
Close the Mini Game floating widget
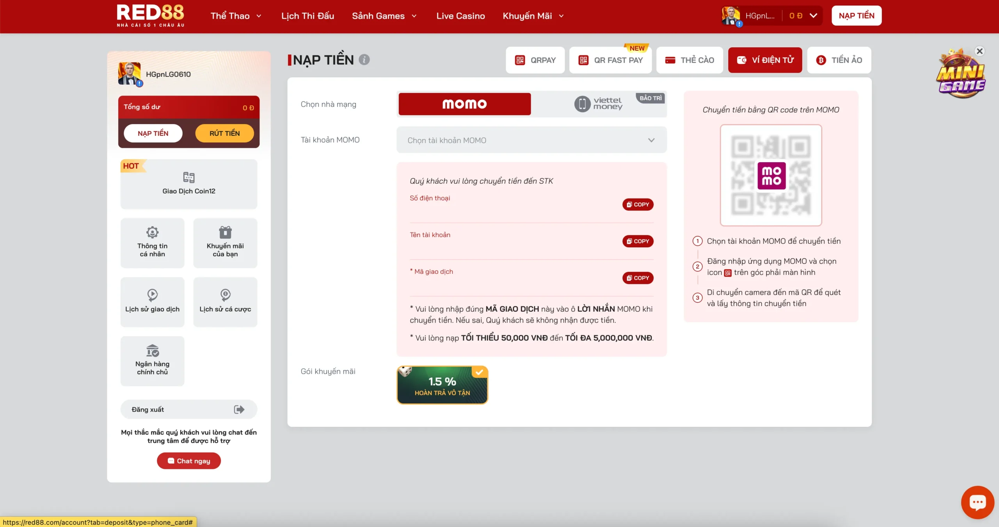point(979,51)
